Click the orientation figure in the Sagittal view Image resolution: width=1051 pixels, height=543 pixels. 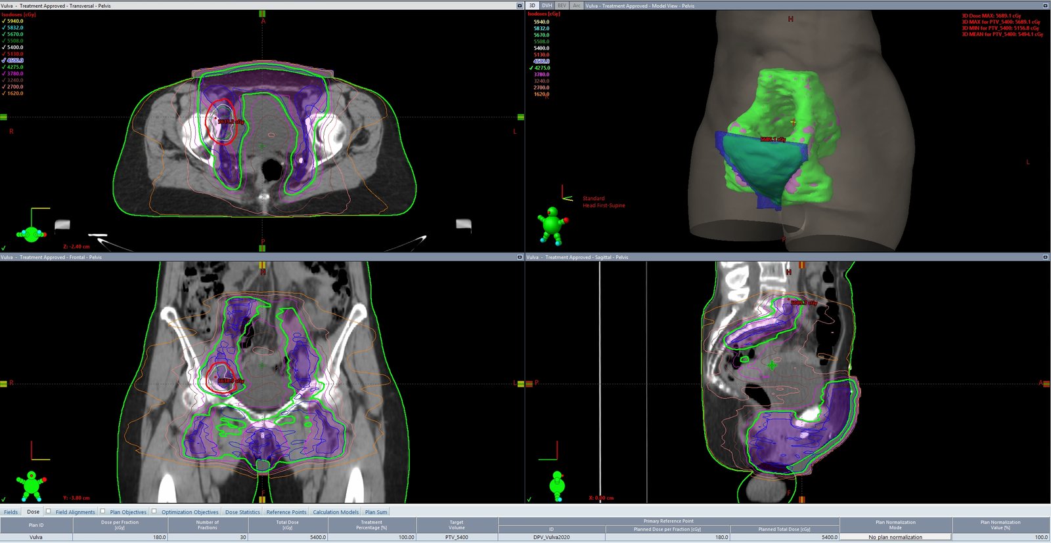click(557, 484)
